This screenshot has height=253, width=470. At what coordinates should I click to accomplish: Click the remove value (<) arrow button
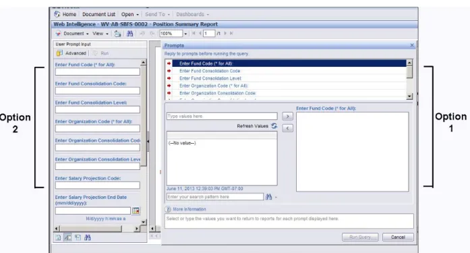coord(287,128)
